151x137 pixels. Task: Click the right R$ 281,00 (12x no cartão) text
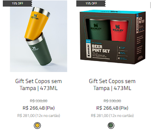[x=112, y=116]
